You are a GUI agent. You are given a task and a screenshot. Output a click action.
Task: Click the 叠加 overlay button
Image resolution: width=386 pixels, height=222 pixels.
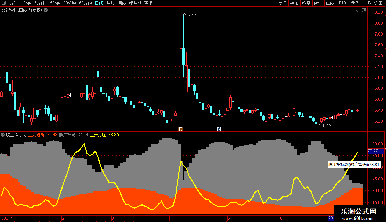click(294, 3)
